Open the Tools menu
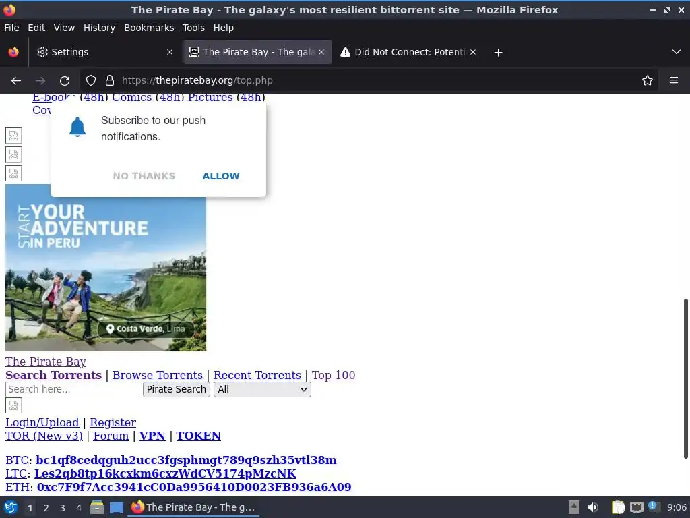This screenshot has height=518, width=690. coord(193,28)
